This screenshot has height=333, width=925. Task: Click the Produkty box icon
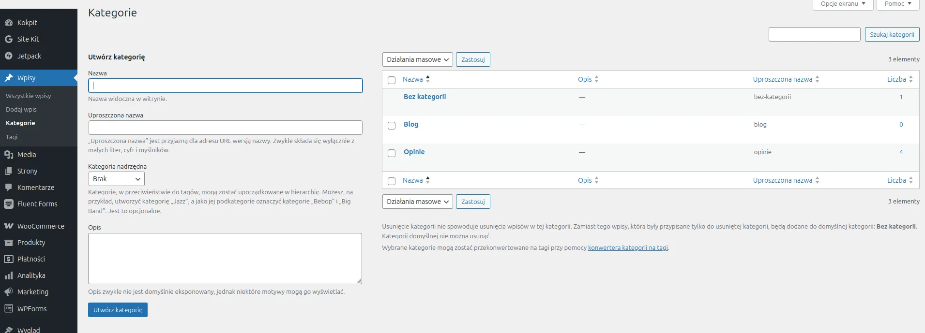pyautogui.click(x=9, y=243)
